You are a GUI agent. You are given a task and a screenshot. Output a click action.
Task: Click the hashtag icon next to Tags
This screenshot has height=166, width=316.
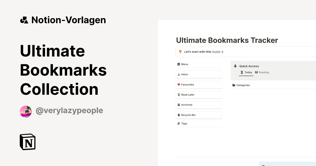pyautogui.click(x=178, y=123)
